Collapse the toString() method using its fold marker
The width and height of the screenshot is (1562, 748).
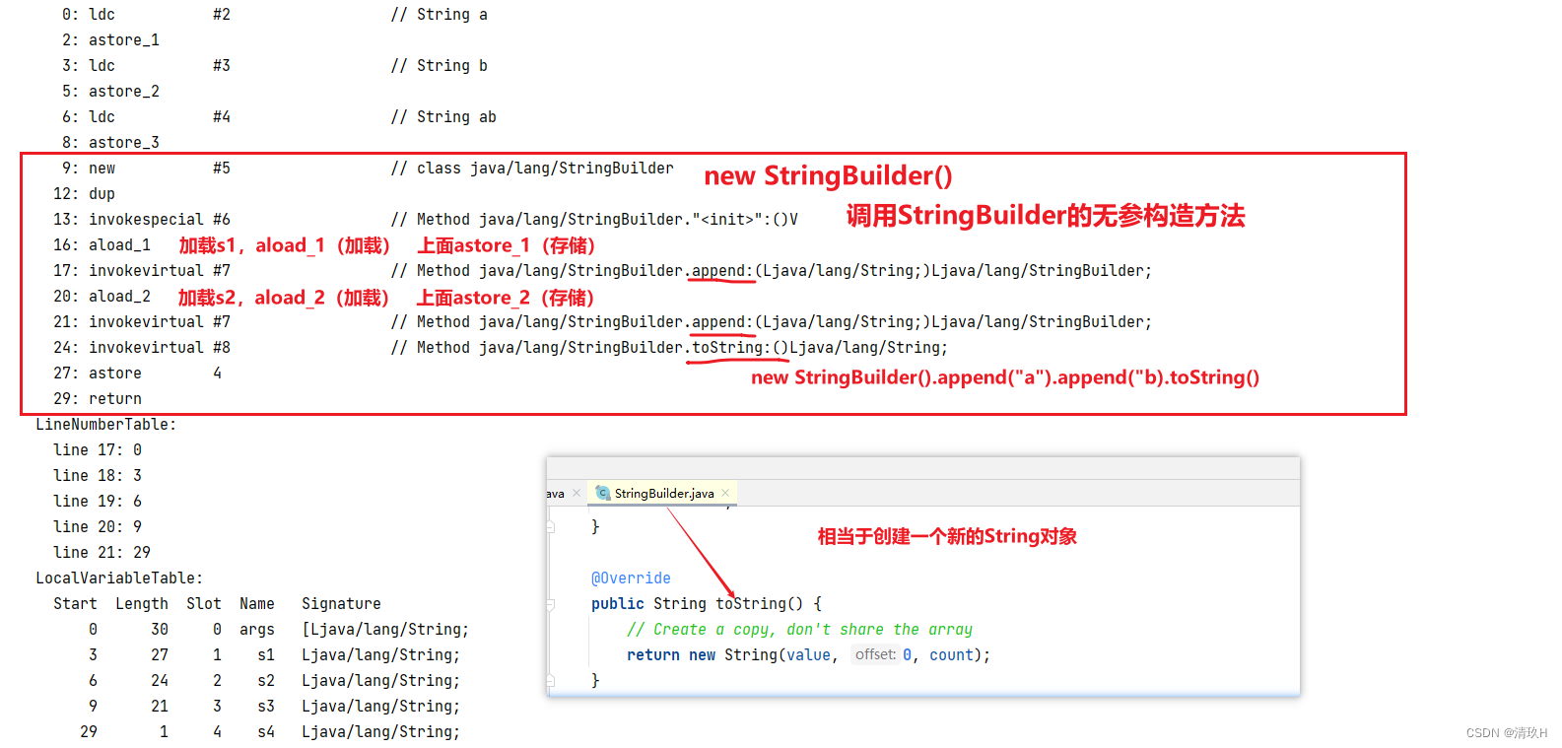[550, 604]
